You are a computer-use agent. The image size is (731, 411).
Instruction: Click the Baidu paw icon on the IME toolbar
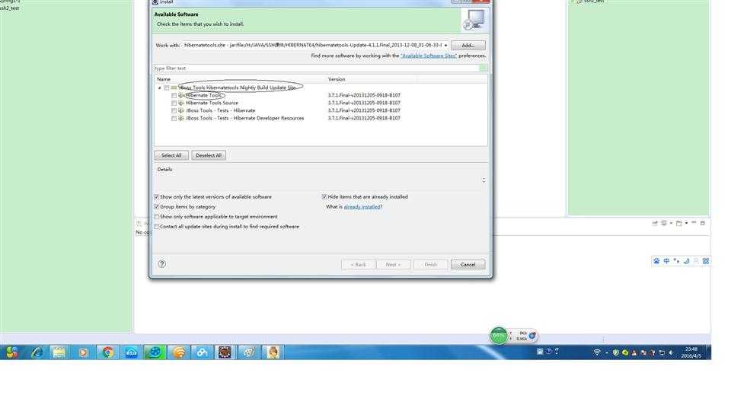656,261
